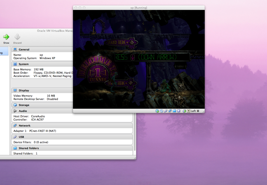Viewport: 267px width, 185px height.
Task: Close the xp [Running] VM window
Action: (76, 8)
